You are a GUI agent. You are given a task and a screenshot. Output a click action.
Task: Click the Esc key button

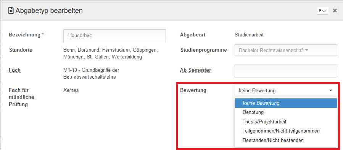pyautogui.click(x=323, y=11)
